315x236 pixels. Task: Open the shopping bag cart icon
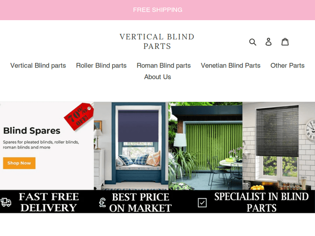point(285,41)
